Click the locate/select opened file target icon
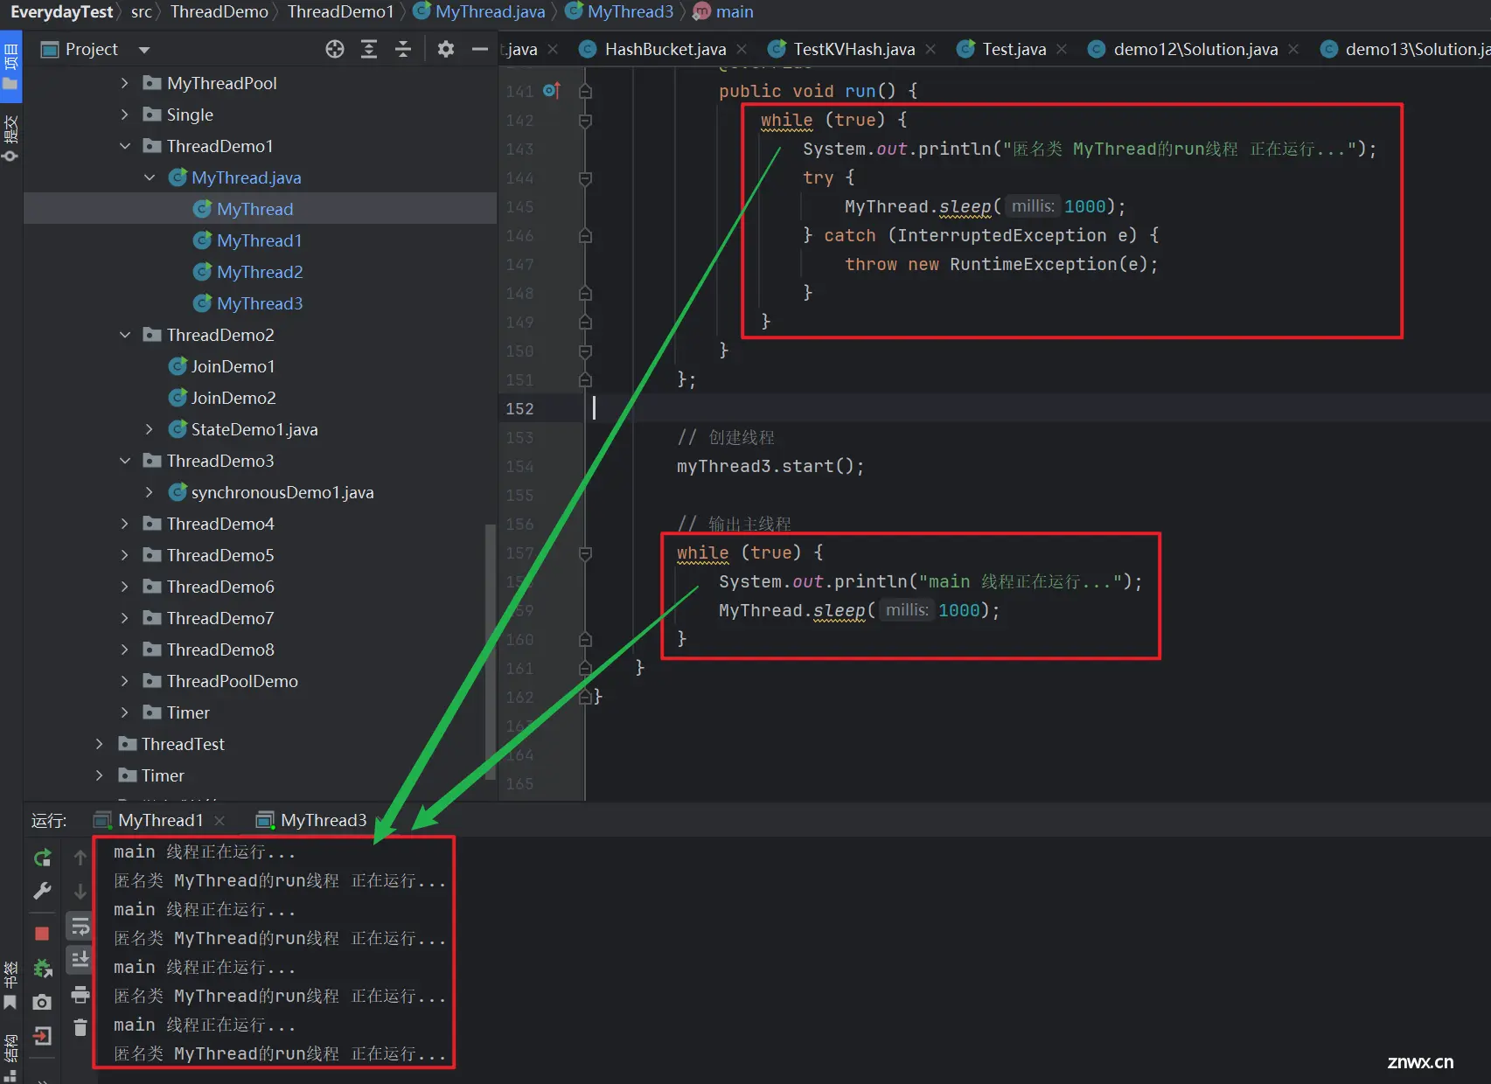Image resolution: width=1491 pixels, height=1084 pixels. [335, 49]
